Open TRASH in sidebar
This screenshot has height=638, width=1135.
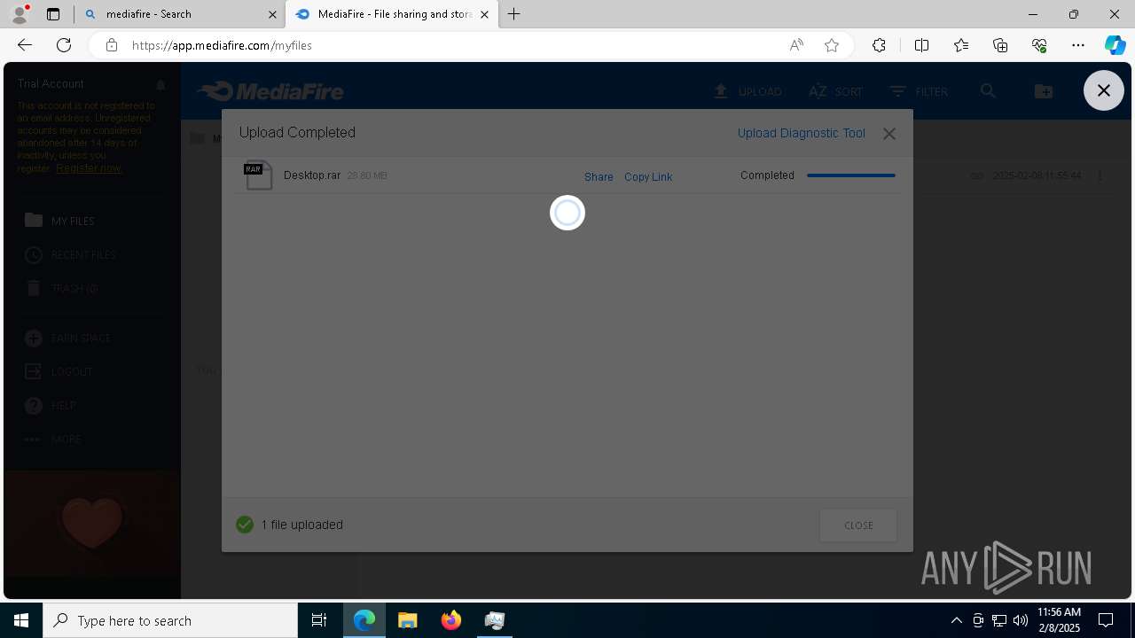[61, 288]
